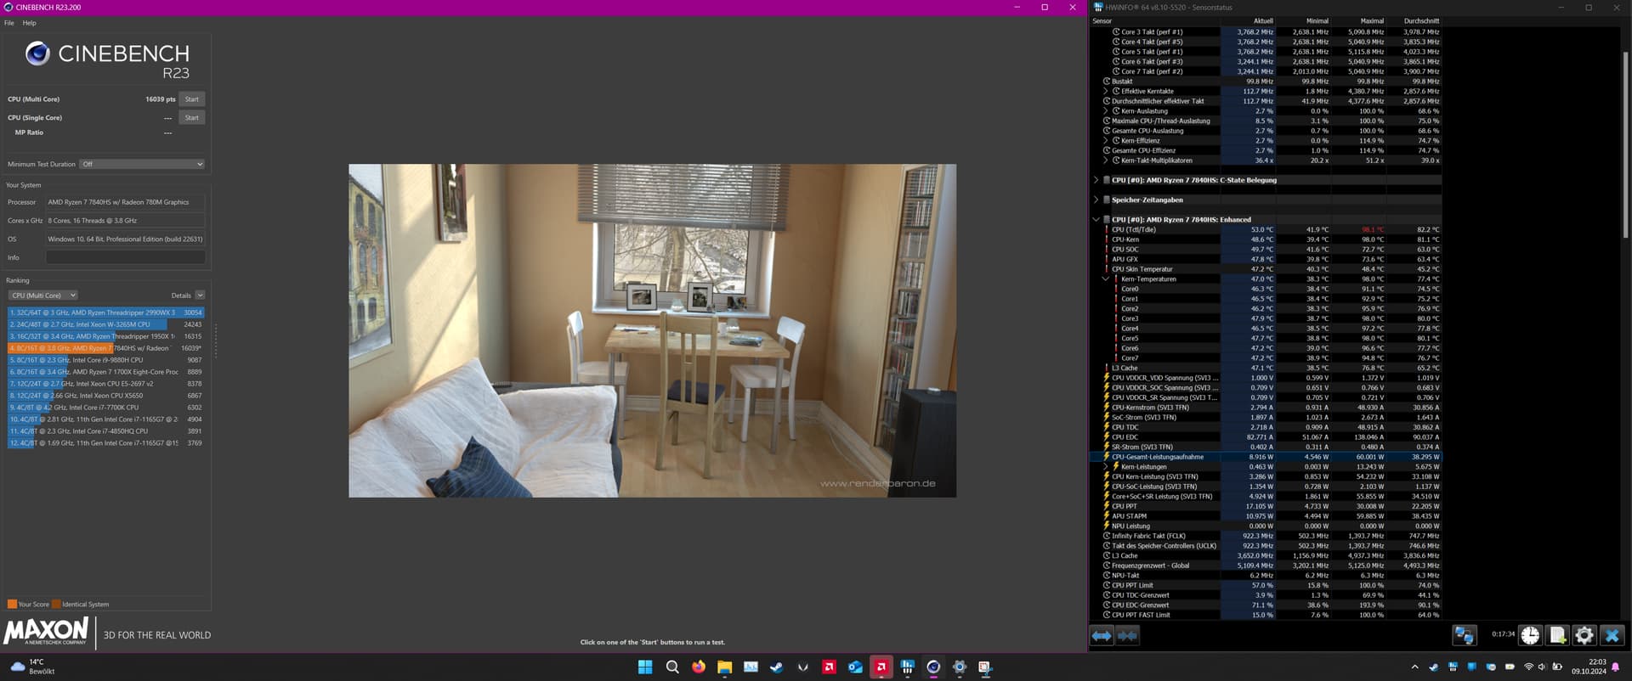1632x681 pixels.
Task: Reset sensor timer with clock icon
Action: pos(1530,635)
